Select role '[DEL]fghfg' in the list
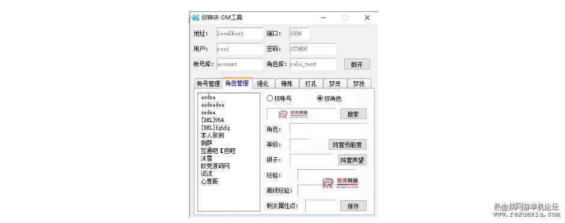 click(215, 127)
